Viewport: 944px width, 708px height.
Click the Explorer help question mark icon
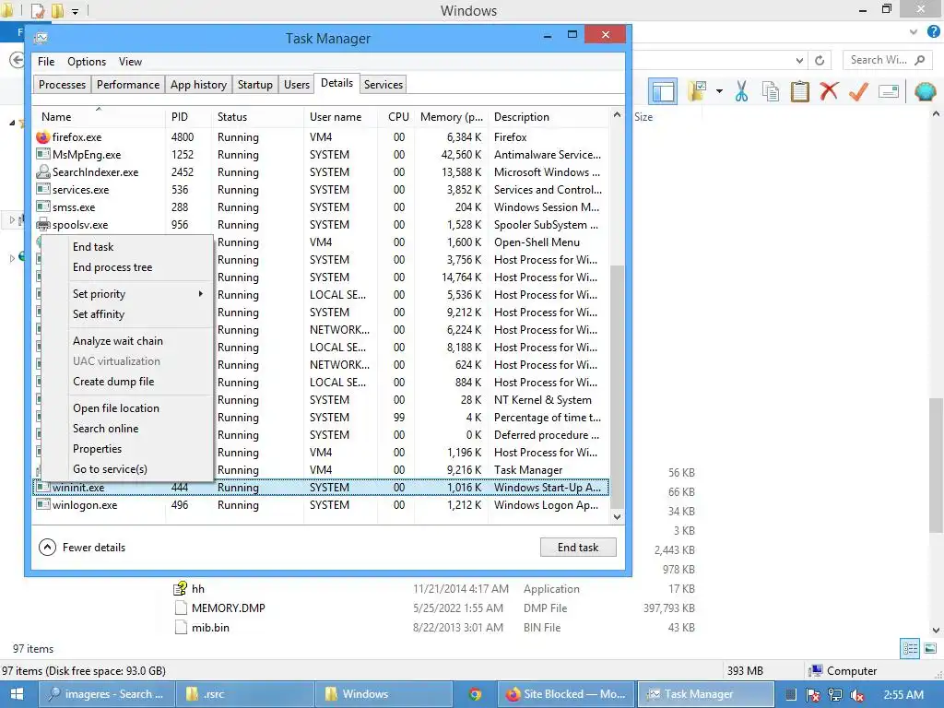pos(933,32)
